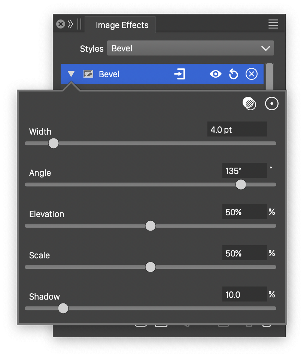
Task: Click the import arrow icon in Bevel row
Action: [180, 74]
